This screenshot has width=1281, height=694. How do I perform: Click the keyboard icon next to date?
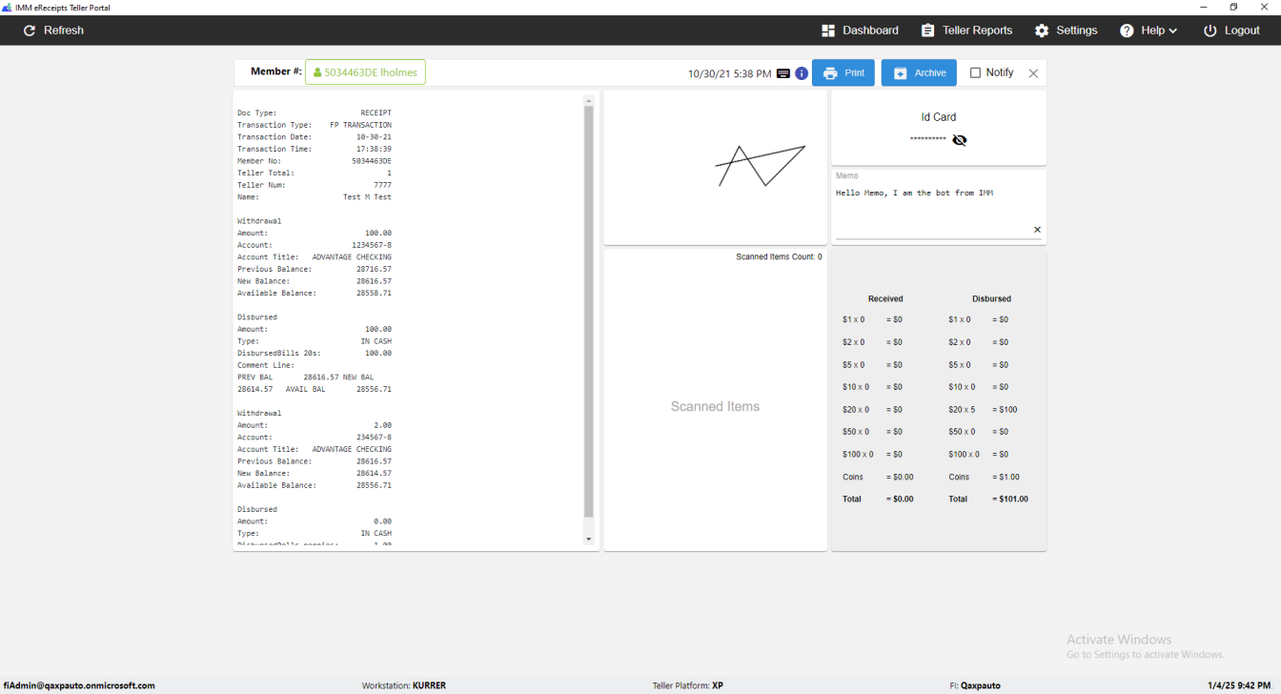783,73
